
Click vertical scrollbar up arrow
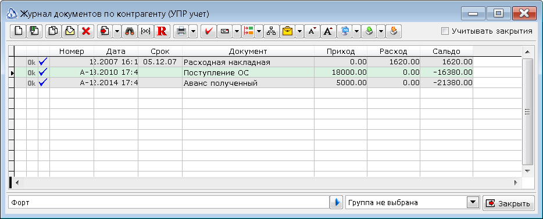coord(527,52)
